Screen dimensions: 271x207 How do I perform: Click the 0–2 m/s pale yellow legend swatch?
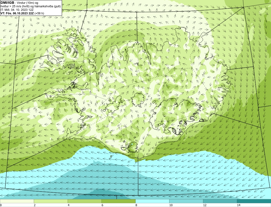17,201
